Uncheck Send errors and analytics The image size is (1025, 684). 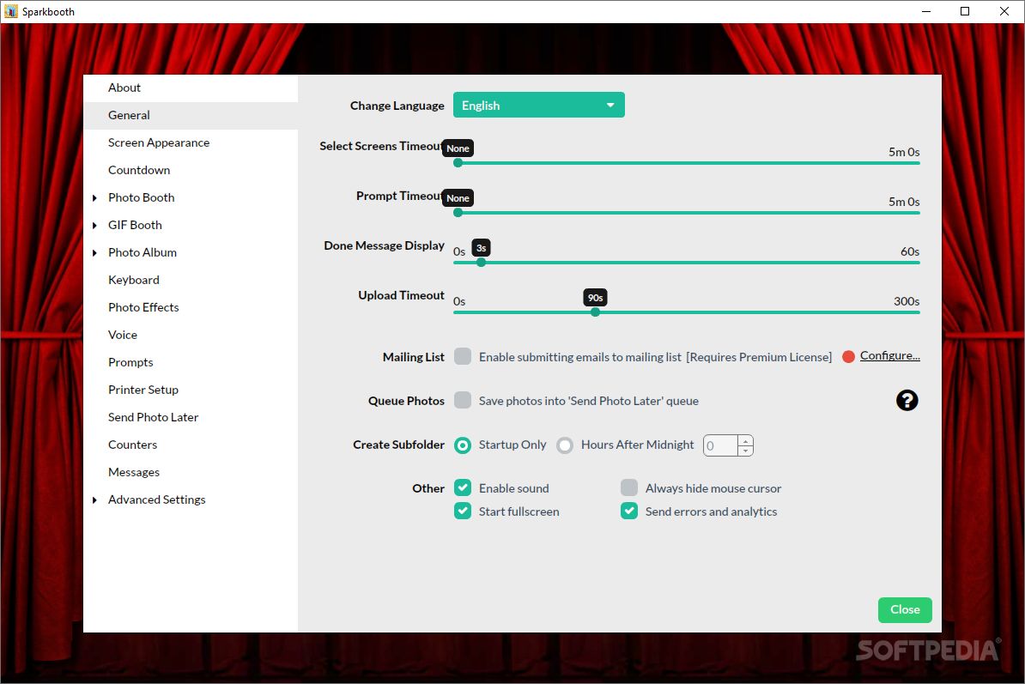(629, 511)
